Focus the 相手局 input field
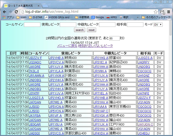Screen dimensions: 173x136 tap(135, 25)
